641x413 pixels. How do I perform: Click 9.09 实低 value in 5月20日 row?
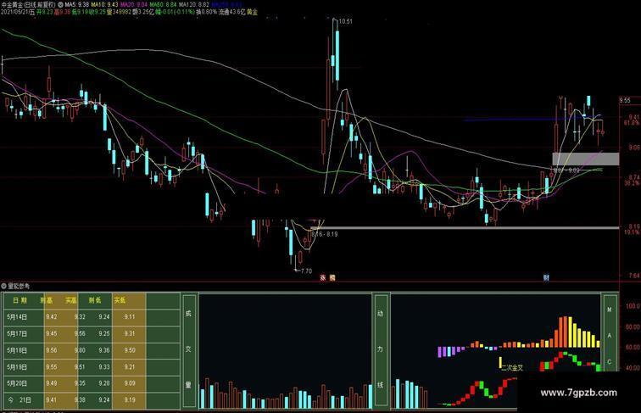130,383
